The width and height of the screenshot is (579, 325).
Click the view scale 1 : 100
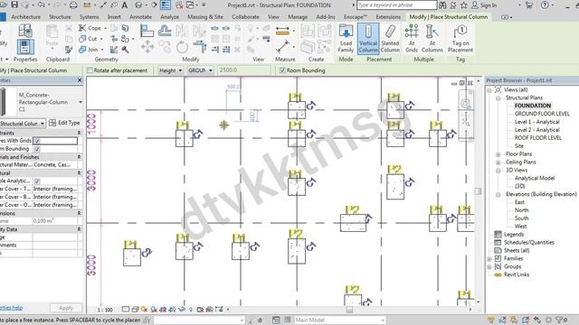pos(105,310)
